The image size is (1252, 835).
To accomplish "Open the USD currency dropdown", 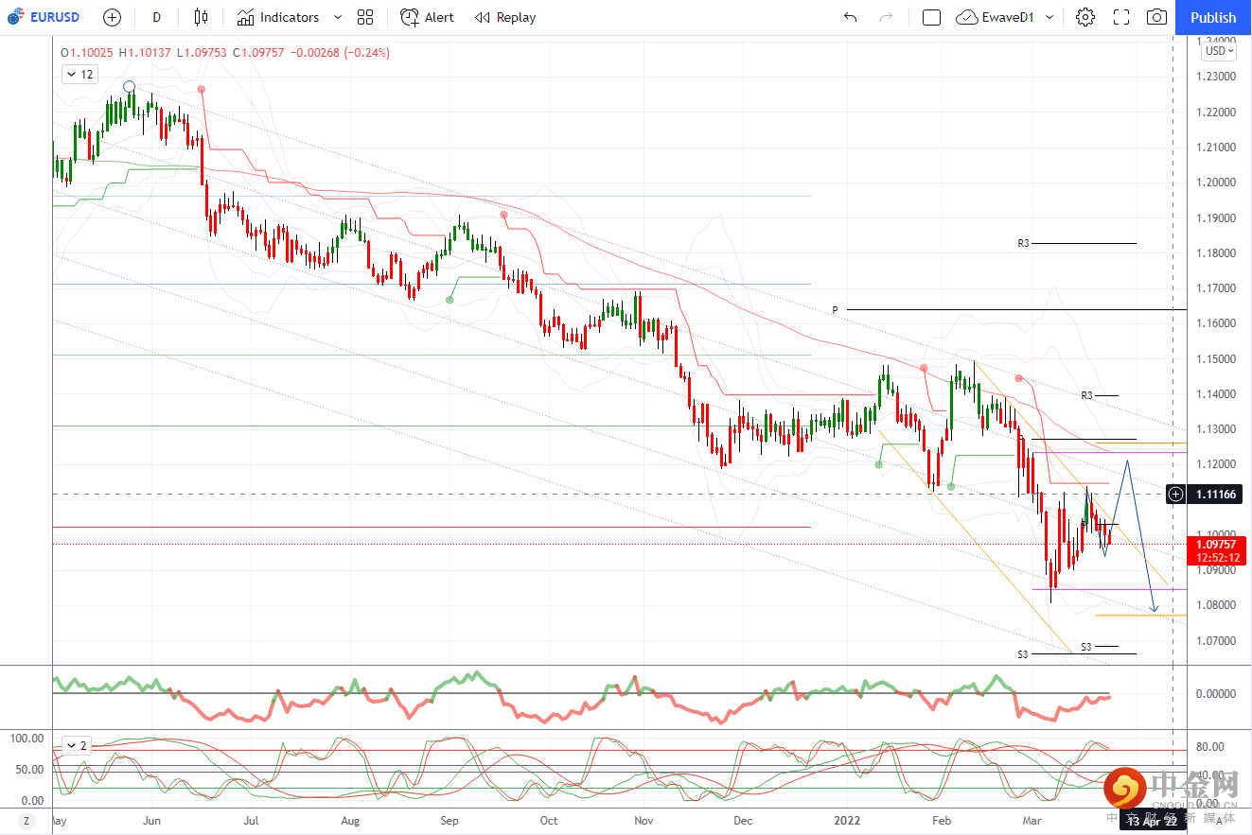I will [1218, 51].
